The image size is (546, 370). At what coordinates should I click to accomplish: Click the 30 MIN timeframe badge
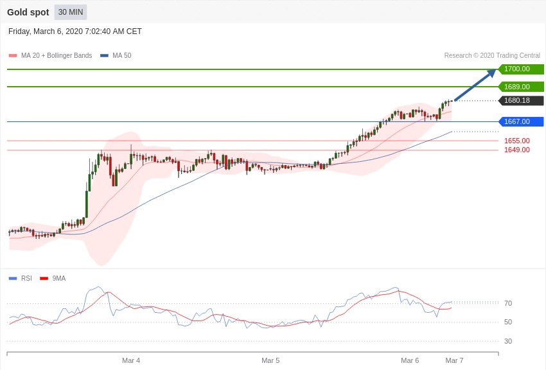(70, 12)
